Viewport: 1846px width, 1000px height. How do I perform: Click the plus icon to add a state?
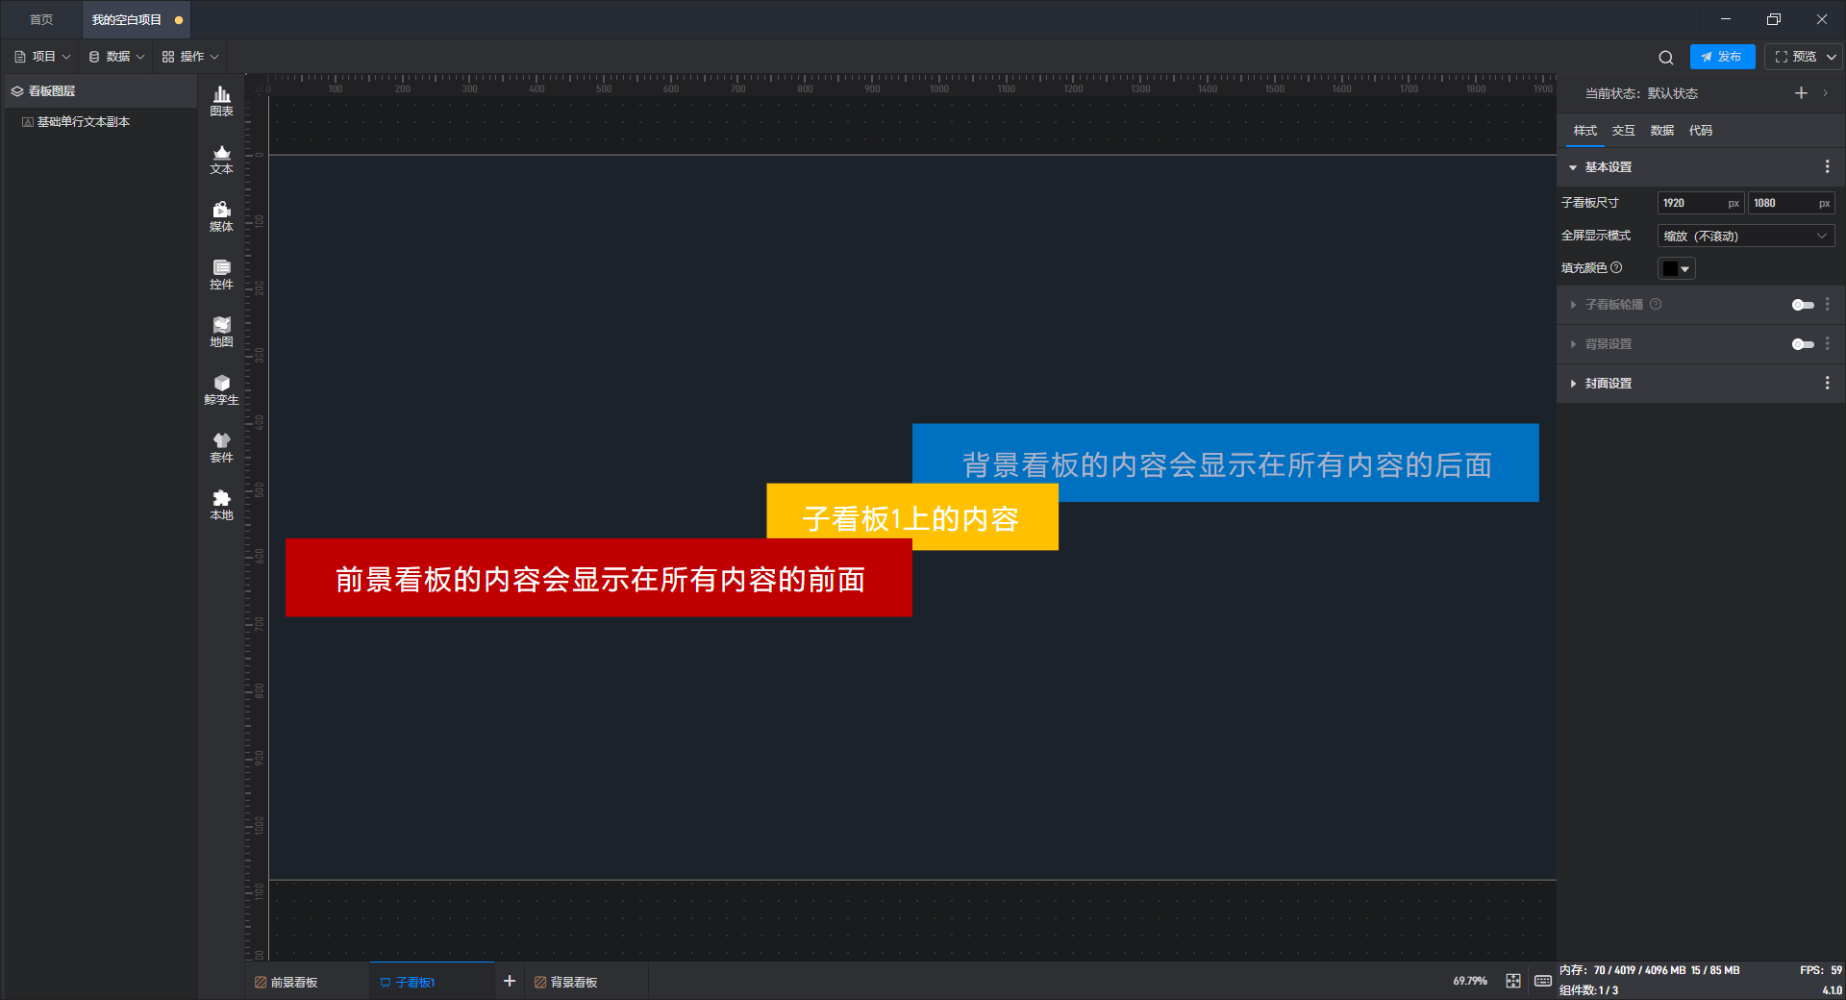(x=1801, y=93)
